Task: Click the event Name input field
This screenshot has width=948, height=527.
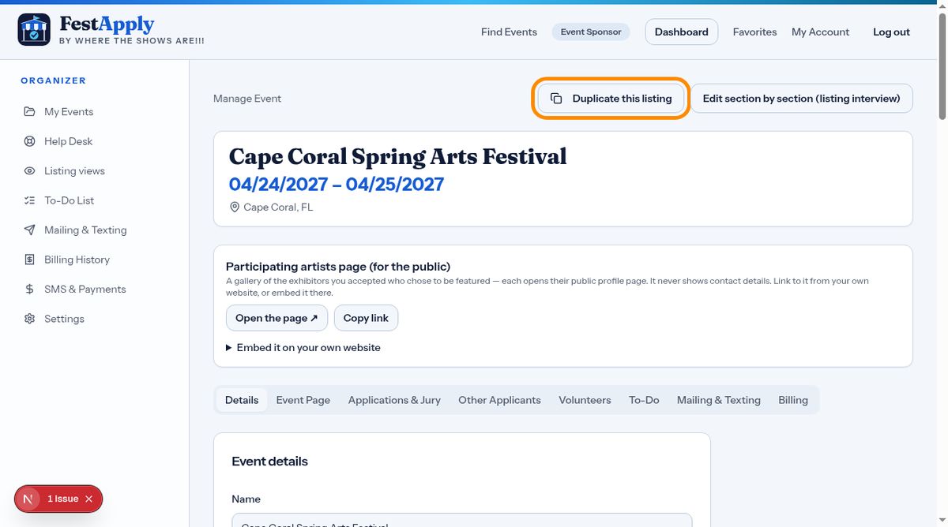Action: [461, 521]
